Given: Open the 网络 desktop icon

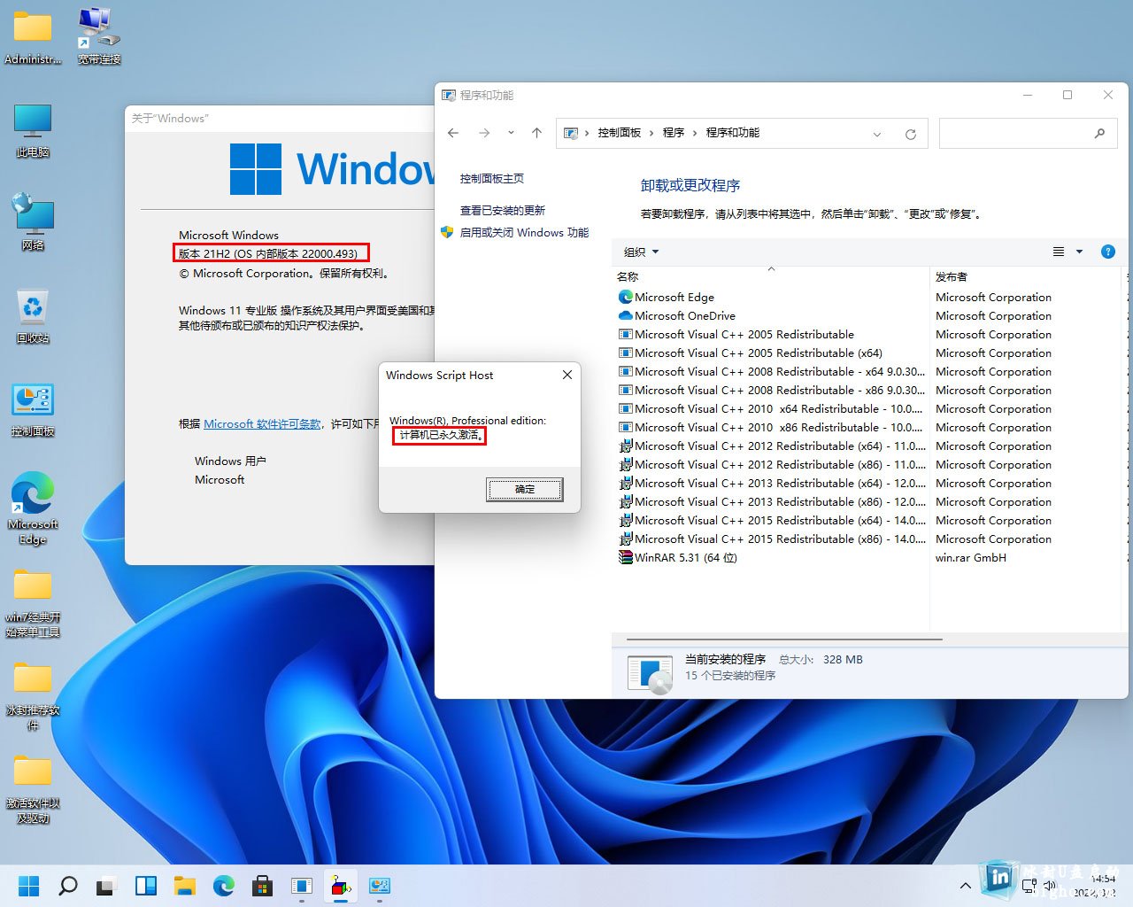Looking at the screenshot, I should click(33, 223).
